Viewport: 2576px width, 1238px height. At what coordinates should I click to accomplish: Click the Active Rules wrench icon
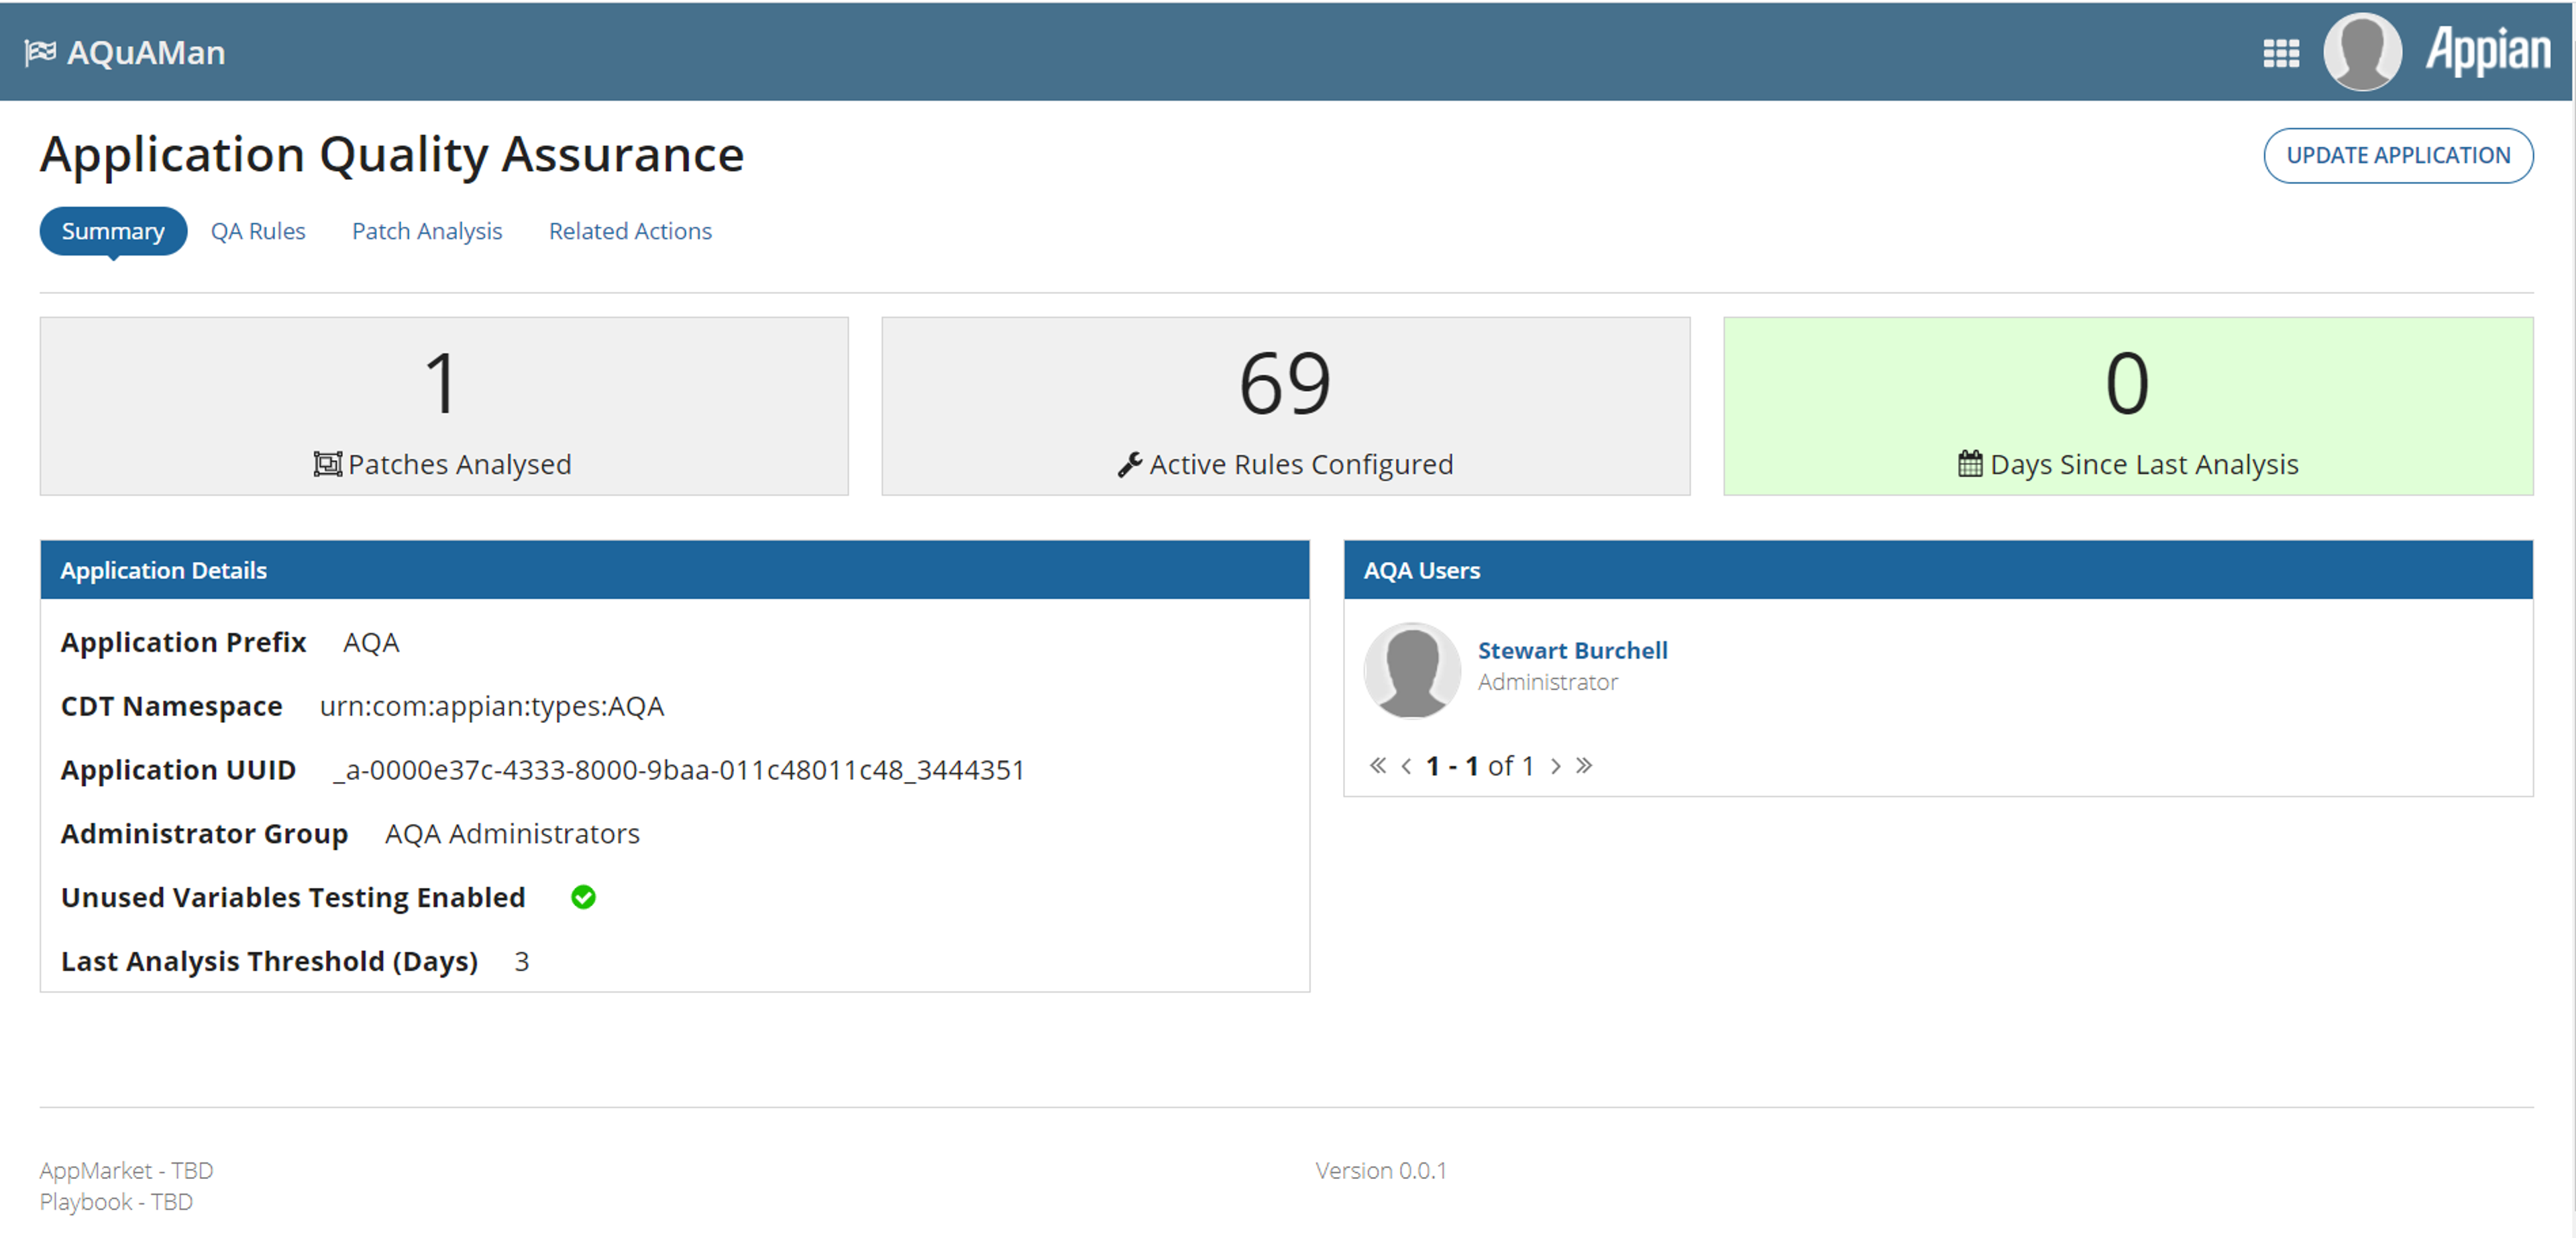click(x=1130, y=464)
